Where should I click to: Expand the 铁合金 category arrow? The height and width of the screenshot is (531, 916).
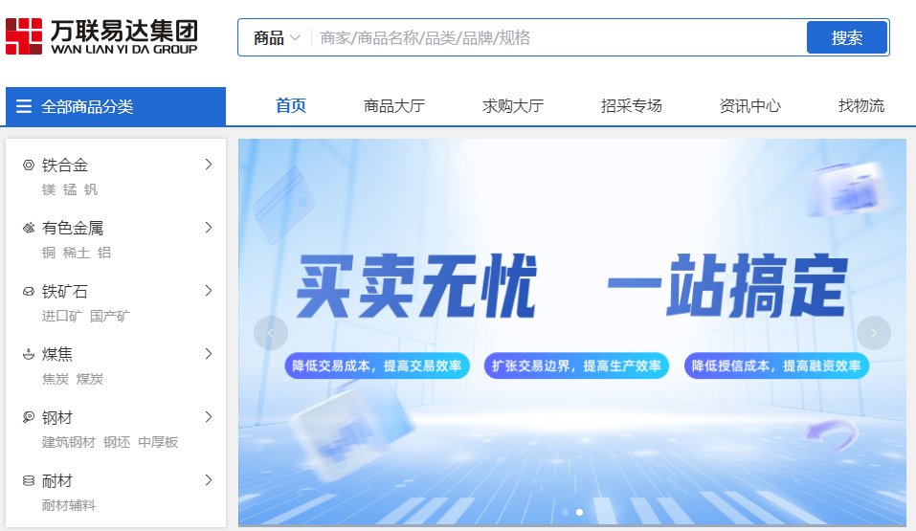tap(209, 165)
